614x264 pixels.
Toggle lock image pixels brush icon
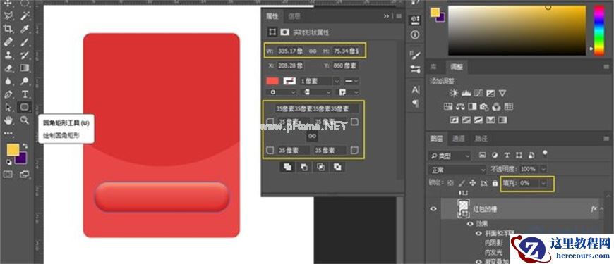coord(462,183)
